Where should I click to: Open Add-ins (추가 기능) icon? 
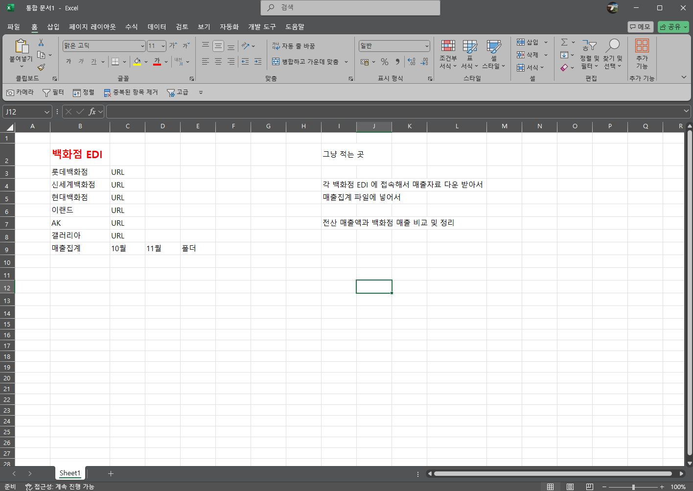tap(642, 54)
